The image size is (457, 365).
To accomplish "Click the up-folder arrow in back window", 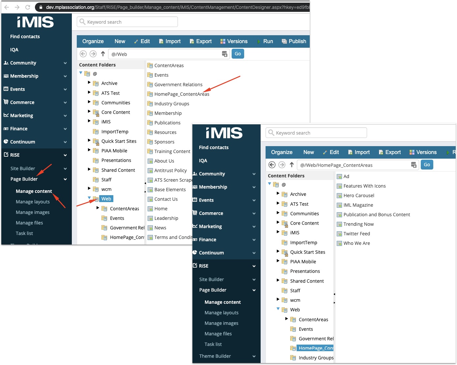I will pos(103,54).
